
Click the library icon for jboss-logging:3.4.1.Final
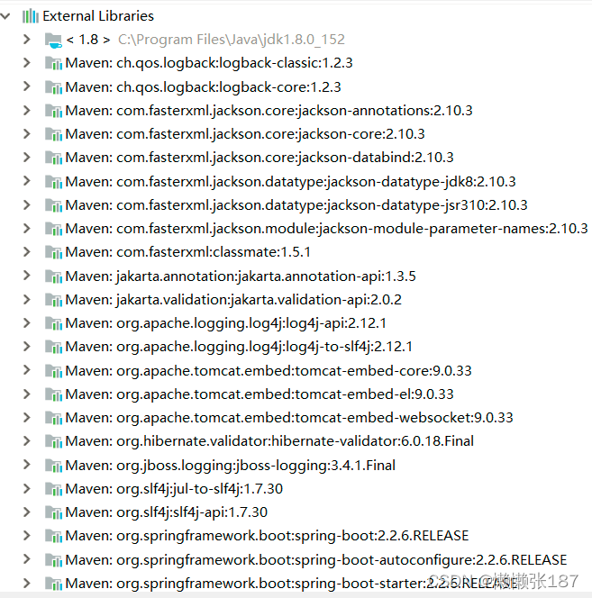pyautogui.click(x=53, y=466)
